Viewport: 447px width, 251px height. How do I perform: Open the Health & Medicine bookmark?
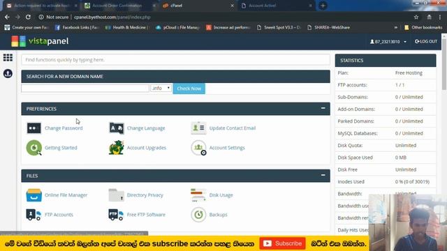(126, 28)
